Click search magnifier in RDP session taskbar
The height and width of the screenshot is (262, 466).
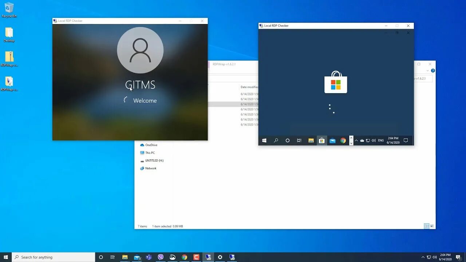tap(276, 140)
